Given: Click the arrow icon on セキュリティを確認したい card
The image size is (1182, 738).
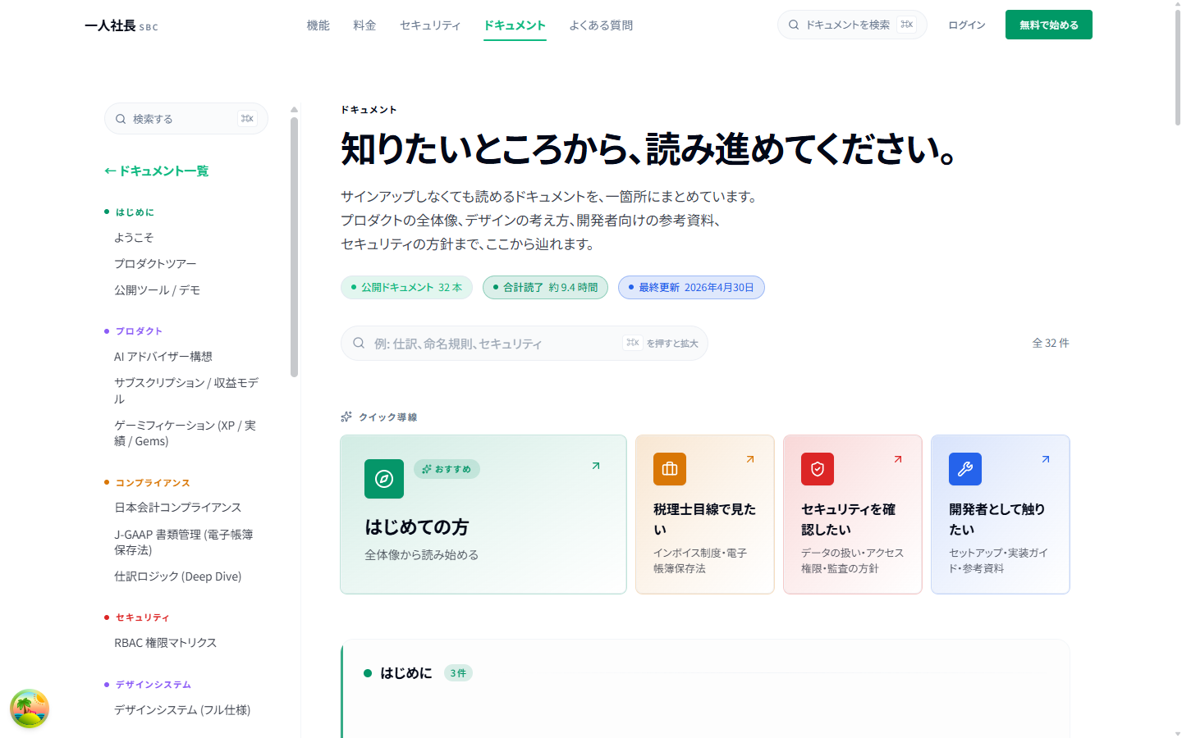Looking at the screenshot, I should tap(898, 459).
